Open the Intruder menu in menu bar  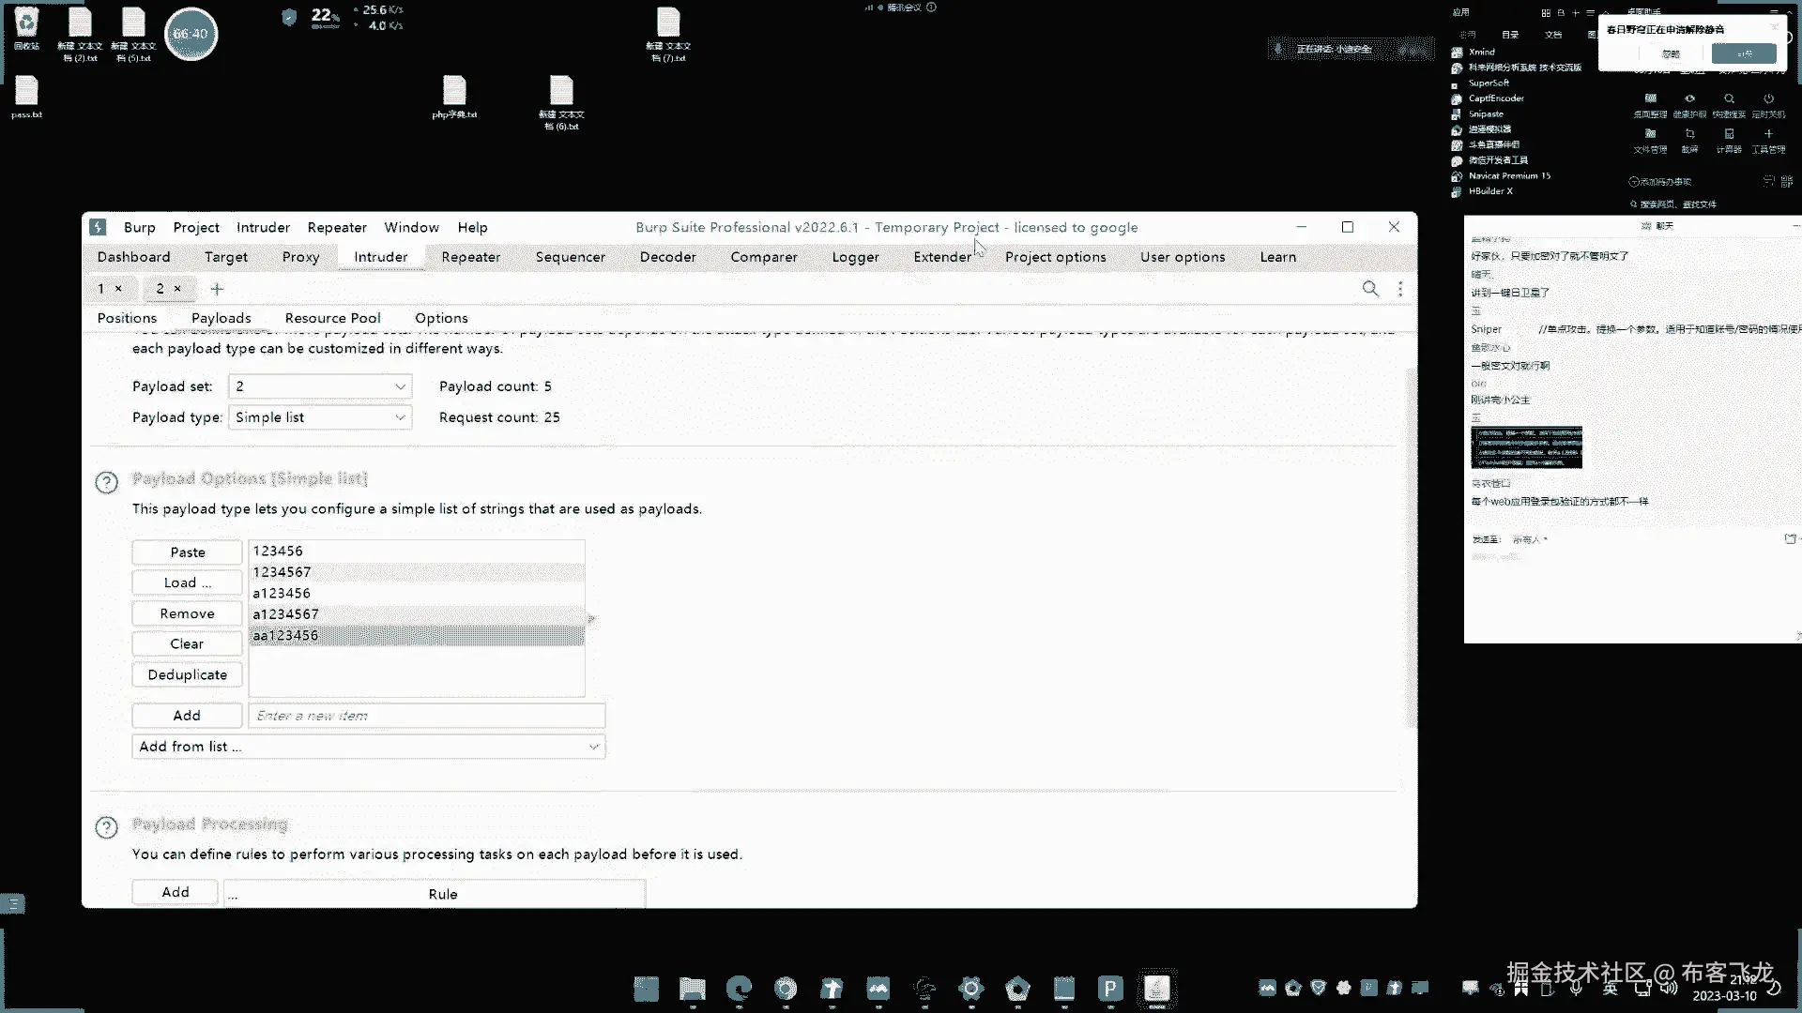[x=263, y=227]
